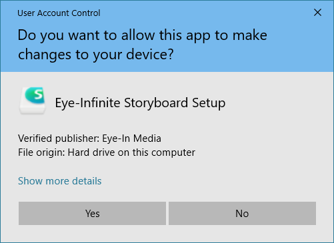Click the program name 'Eye-Infinite Storyboard Setup'

click(140, 103)
